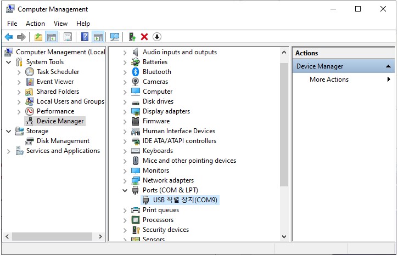398x256 pixels.
Task: Toggle the Show/Hide Action Pane button
Action: (98, 37)
